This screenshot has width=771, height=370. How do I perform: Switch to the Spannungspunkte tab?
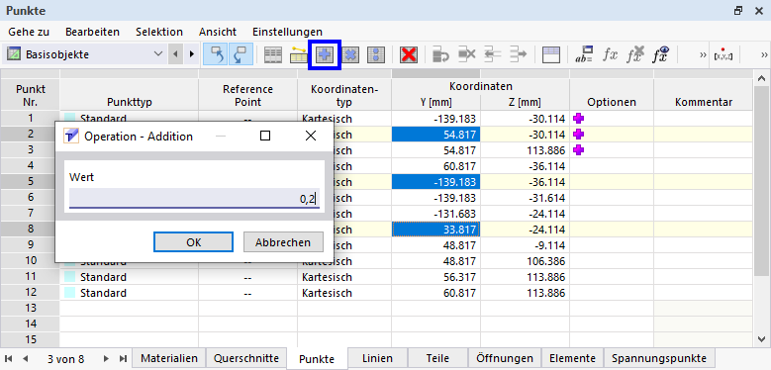click(x=659, y=359)
